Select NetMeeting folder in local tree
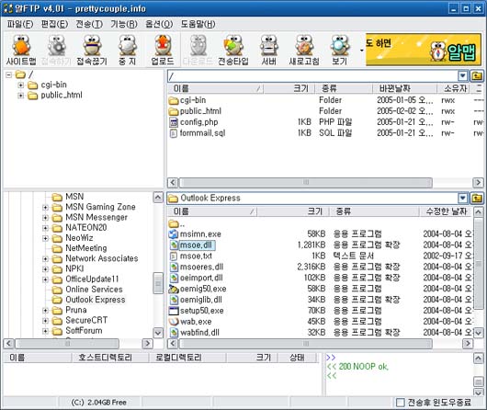This screenshot has height=410, width=487. pyautogui.click(x=85, y=248)
